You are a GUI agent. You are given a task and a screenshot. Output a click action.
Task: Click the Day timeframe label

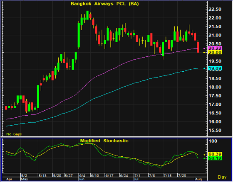222,177
